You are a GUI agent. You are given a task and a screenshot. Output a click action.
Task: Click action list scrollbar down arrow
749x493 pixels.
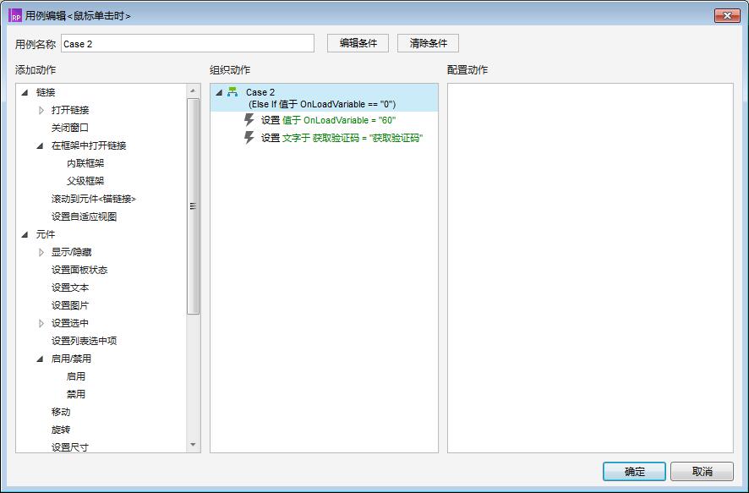[x=193, y=445]
